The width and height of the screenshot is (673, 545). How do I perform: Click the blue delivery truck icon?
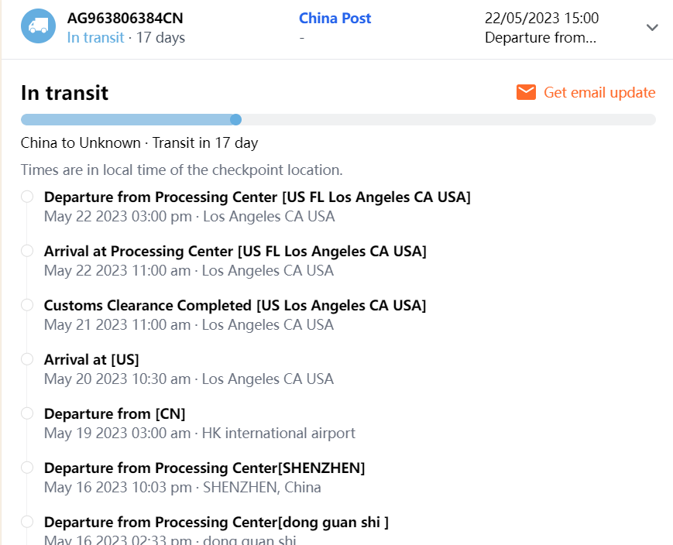pos(38,26)
